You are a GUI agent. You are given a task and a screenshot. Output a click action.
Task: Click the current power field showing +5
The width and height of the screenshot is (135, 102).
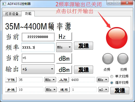38,58
